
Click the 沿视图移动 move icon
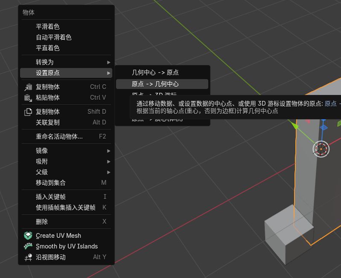[28, 257]
